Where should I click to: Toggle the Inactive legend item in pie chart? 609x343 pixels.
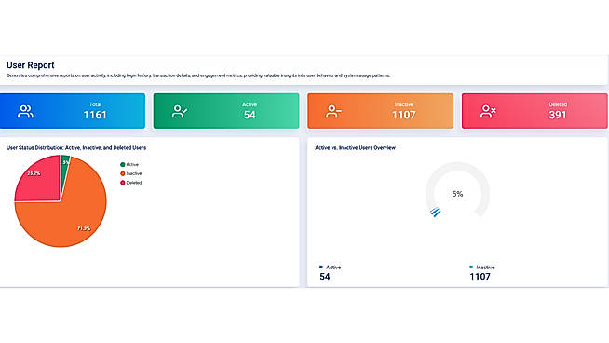pos(131,173)
